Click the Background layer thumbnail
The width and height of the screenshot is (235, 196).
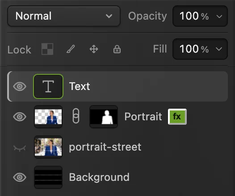coord(48,177)
